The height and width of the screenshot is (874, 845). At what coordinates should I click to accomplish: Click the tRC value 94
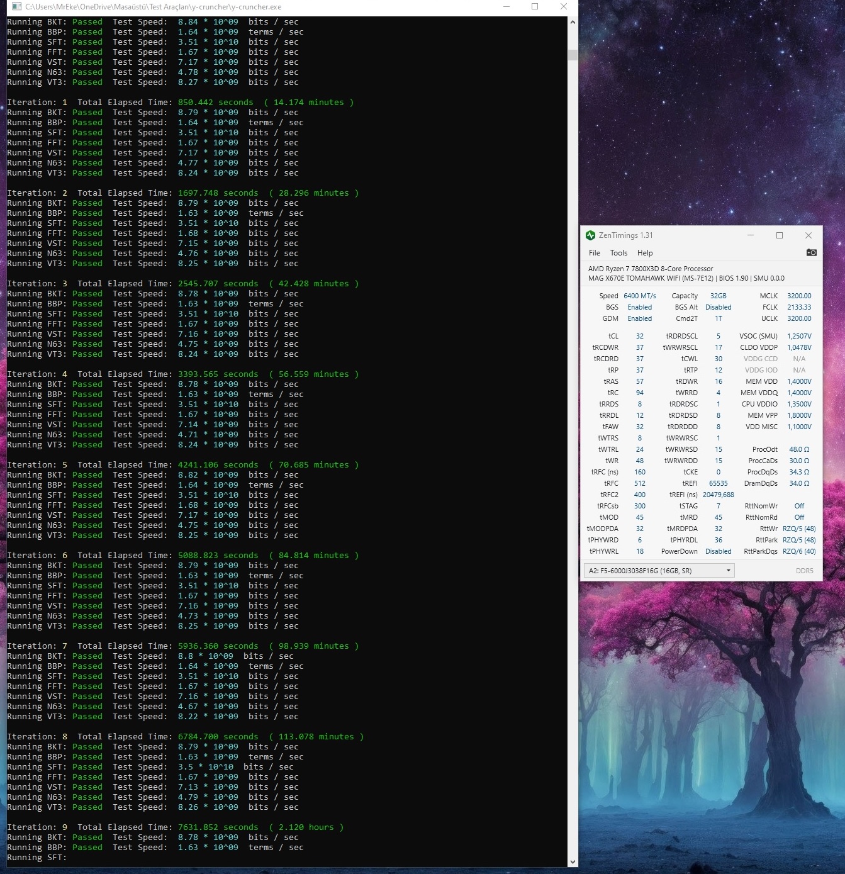(x=640, y=393)
